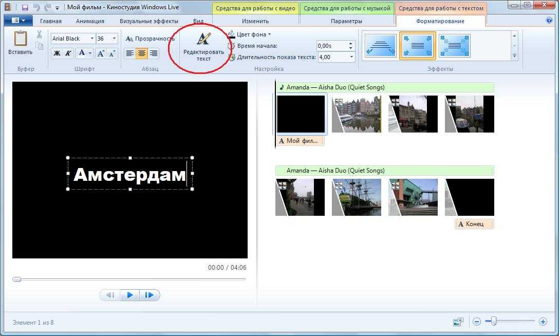Switch to the Главная tab
Screen dimensions: 560x336
pos(51,21)
